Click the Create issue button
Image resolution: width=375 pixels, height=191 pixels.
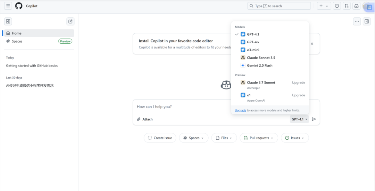click(160, 138)
